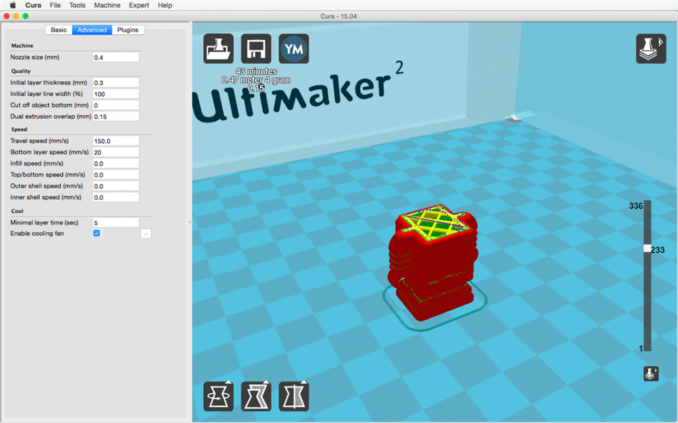Select the Scale tool icon
This screenshot has width=678, height=423.
[256, 396]
